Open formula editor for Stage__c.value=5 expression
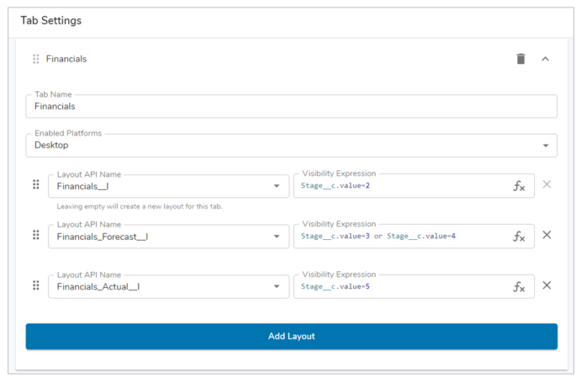The height and width of the screenshot is (378, 576). 519,286
